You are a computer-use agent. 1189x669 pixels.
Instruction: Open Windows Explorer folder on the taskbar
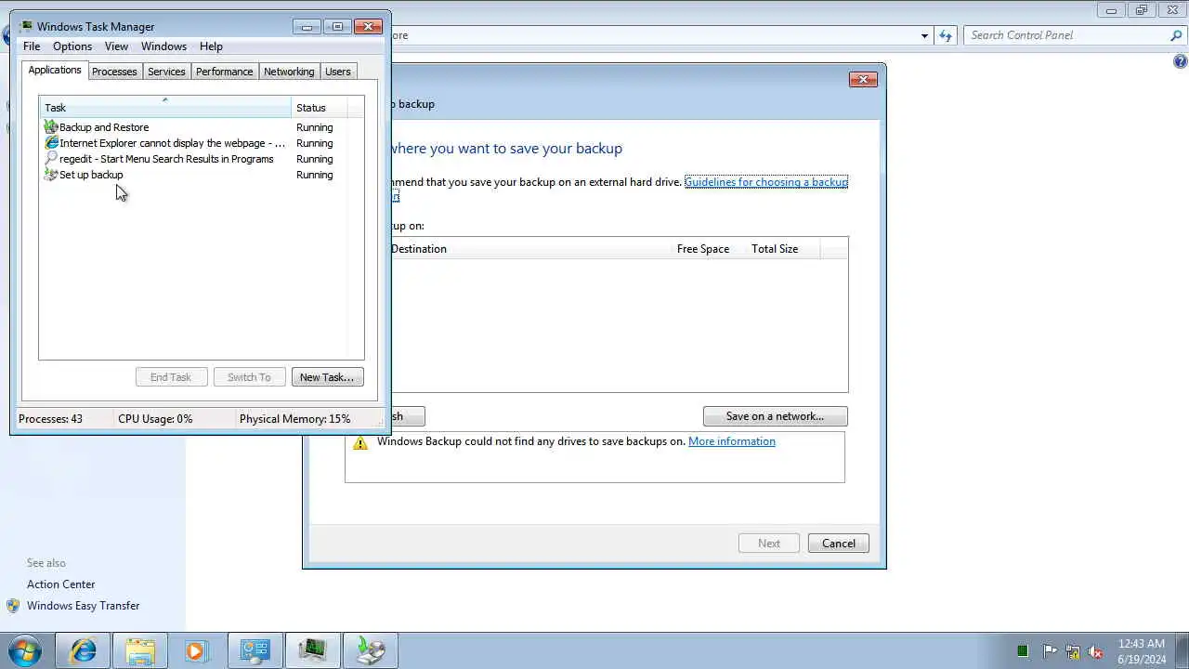[140, 650]
